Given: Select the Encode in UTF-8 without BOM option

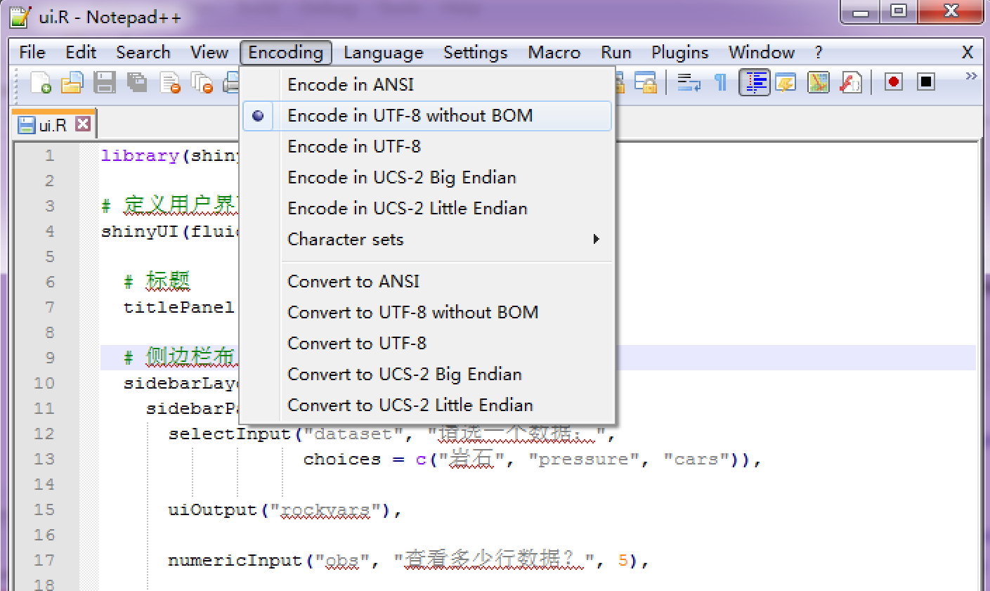Looking at the screenshot, I should [x=409, y=115].
